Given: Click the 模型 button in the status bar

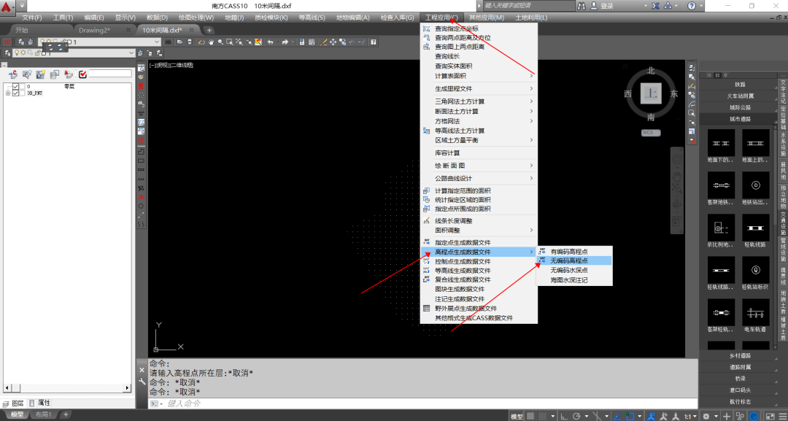Looking at the screenshot, I should click(x=517, y=416).
